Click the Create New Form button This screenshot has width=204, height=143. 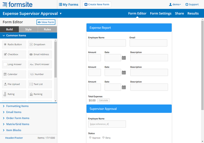[x=97, y=4]
